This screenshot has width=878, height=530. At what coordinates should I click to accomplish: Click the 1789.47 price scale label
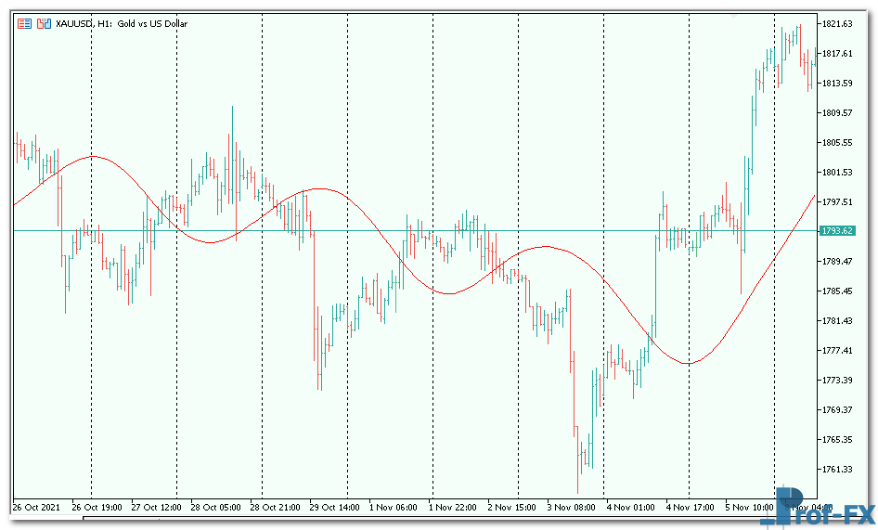(x=836, y=261)
